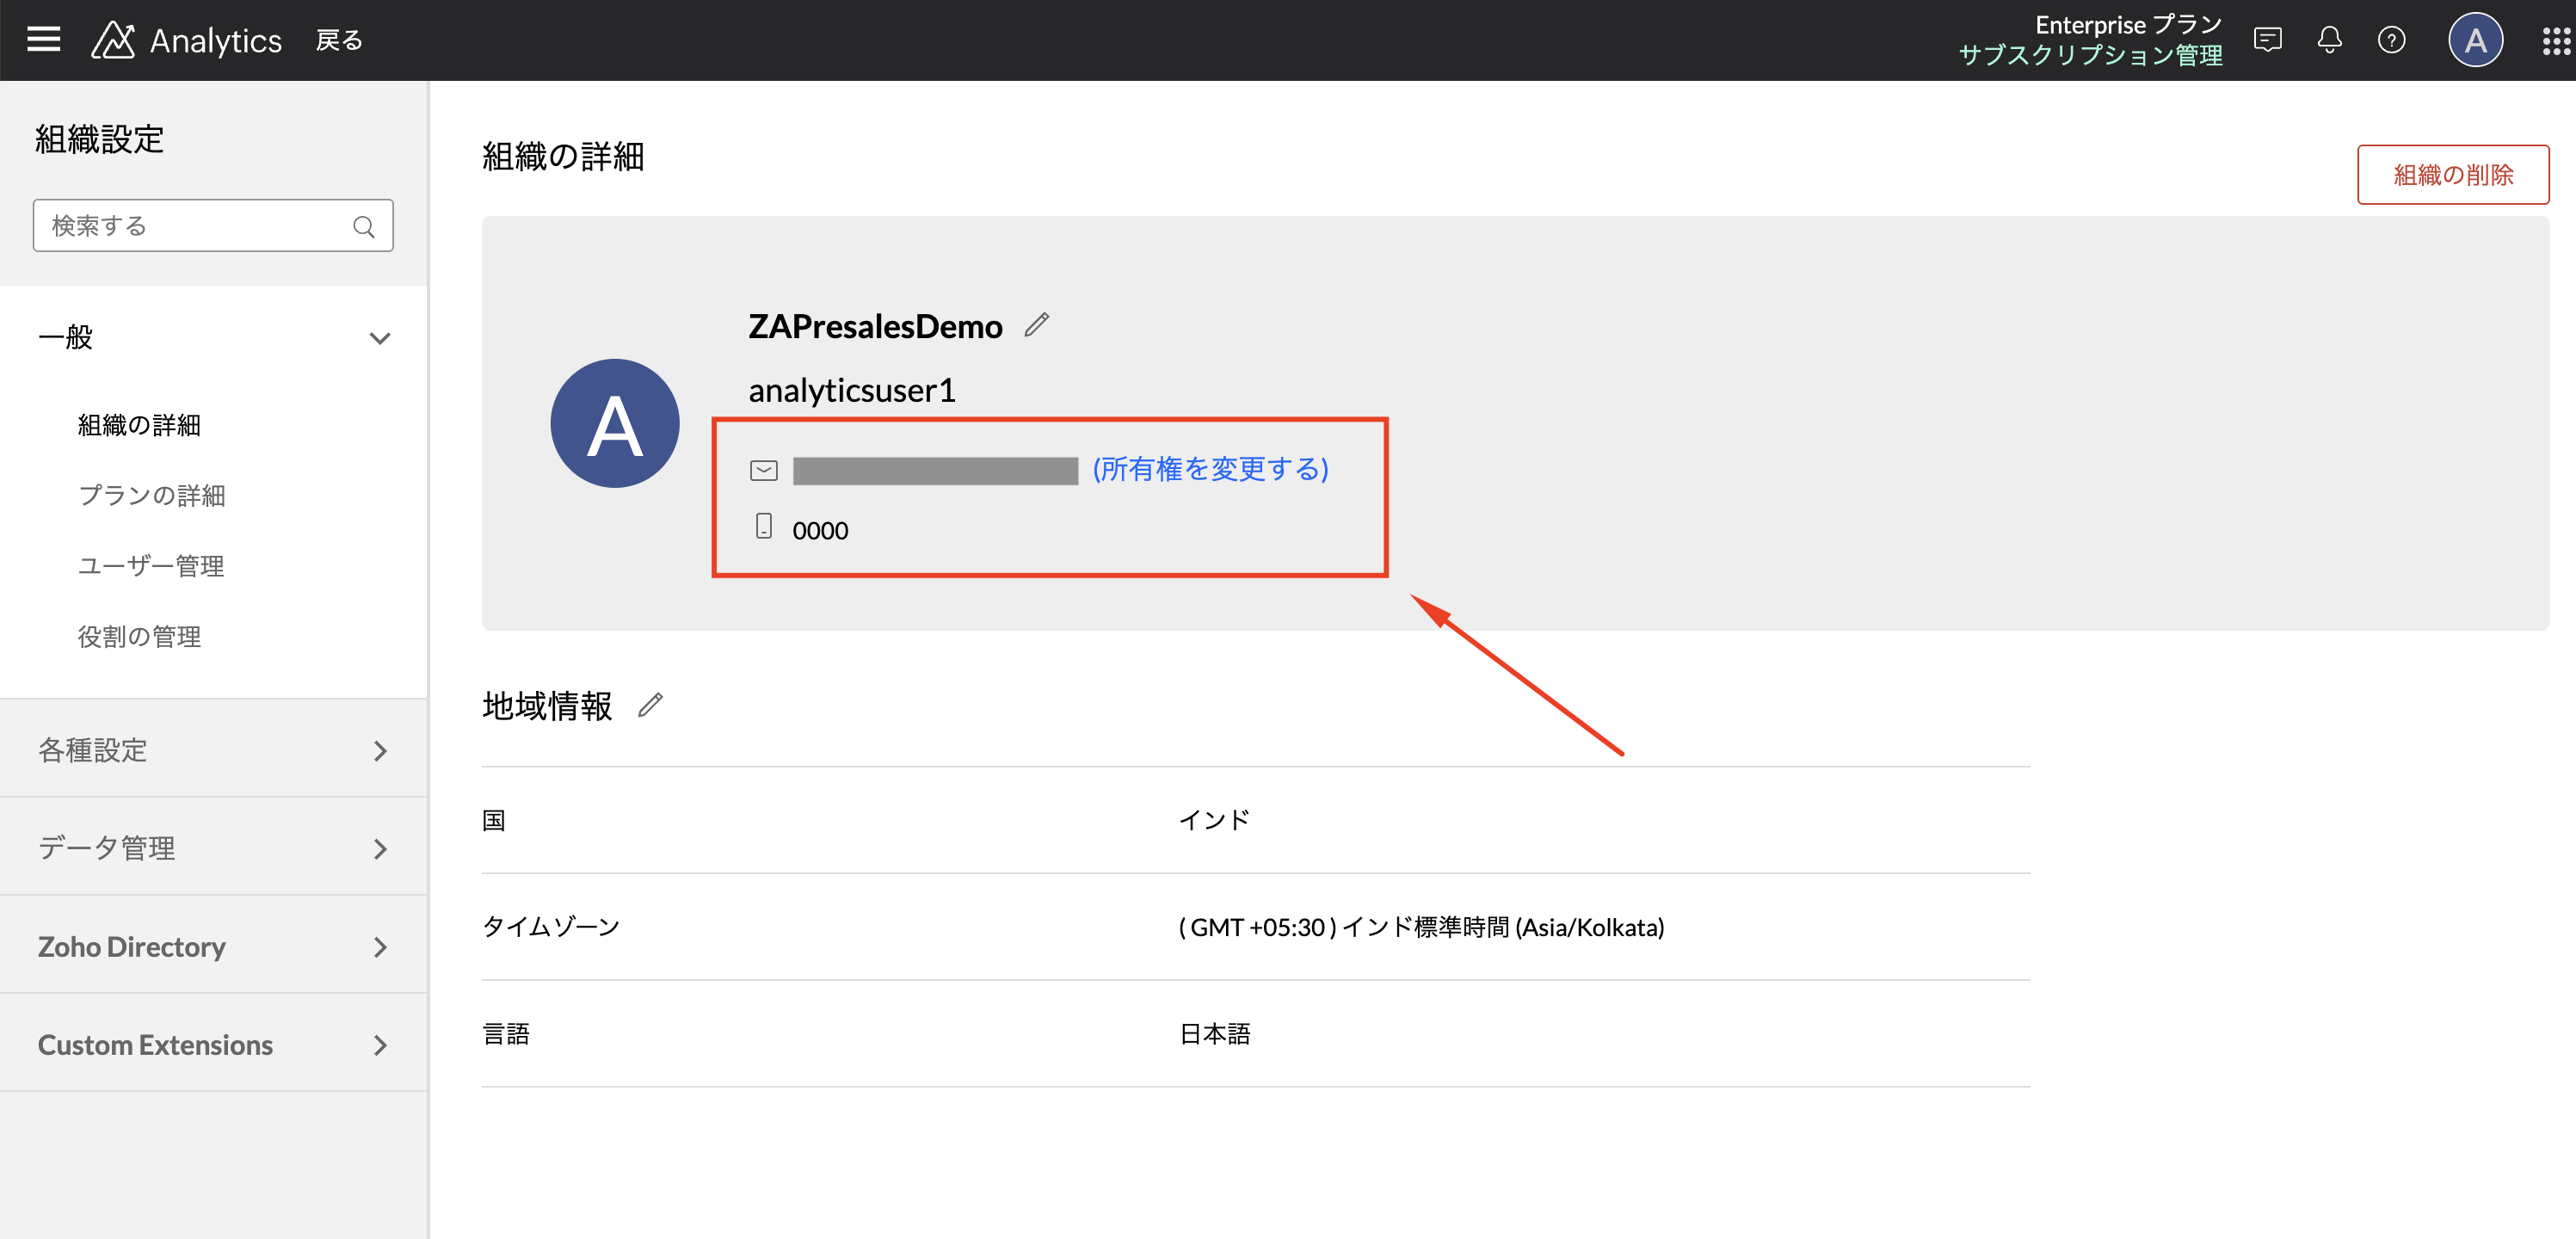Open ユーザー管理 in the sidebar
This screenshot has height=1239, width=2576.
[151, 566]
